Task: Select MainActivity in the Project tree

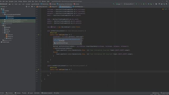Action: pos(11,16)
